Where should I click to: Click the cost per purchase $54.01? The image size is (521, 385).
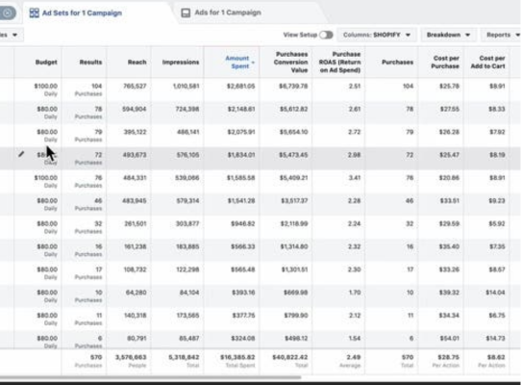(449, 339)
